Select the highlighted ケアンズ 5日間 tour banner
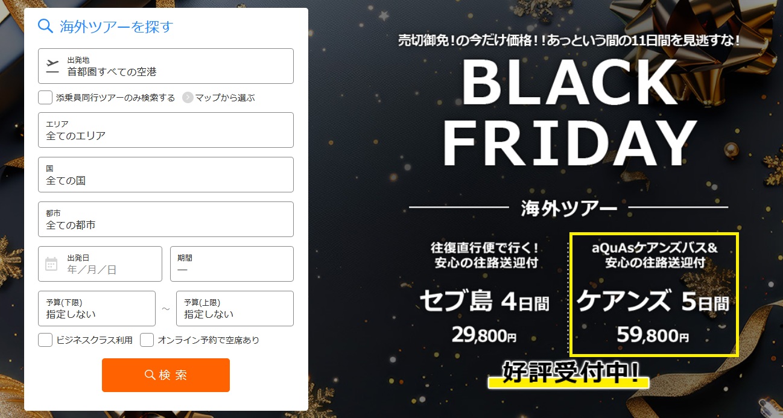This screenshot has width=783, height=418. tap(654, 292)
